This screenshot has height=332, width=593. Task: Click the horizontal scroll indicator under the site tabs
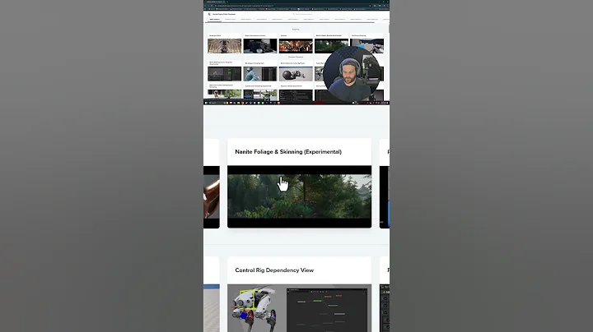(289, 23)
